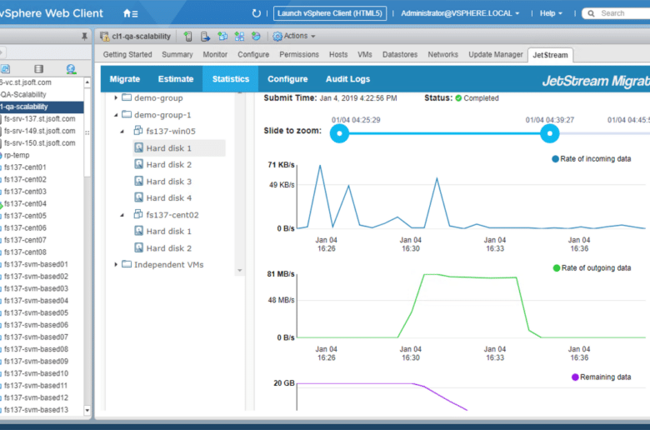Switch to the Summary tab
Screen dimensions: 650x430
click(x=177, y=54)
